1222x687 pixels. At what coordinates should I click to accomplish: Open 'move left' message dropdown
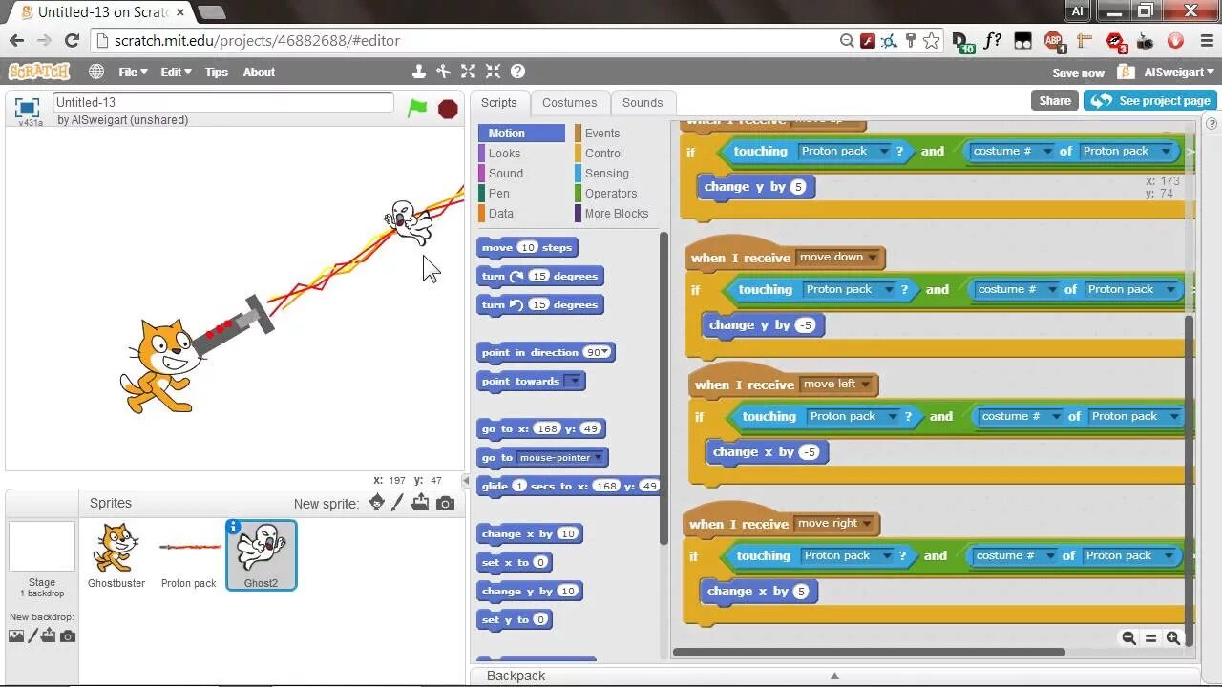(x=865, y=384)
